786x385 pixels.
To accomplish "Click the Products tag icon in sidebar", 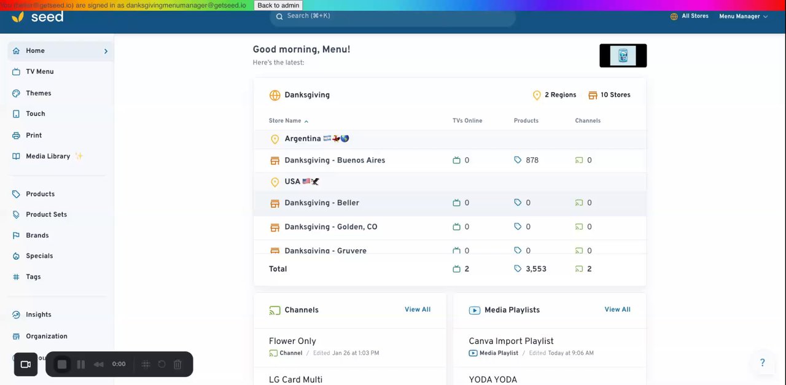I will 16,194.
